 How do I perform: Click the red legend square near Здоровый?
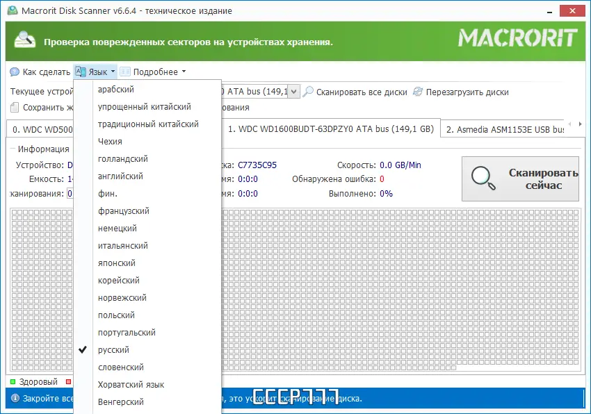[x=68, y=381]
